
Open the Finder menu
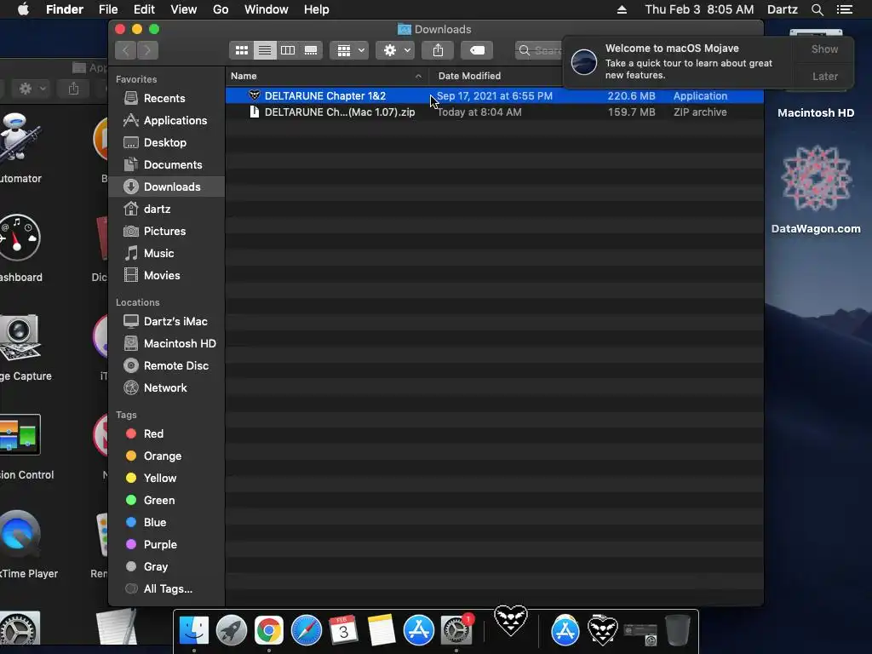(65, 9)
